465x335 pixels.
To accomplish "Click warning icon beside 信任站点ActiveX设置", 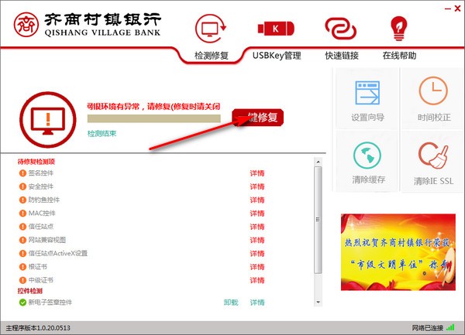I will tap(22, 253).
